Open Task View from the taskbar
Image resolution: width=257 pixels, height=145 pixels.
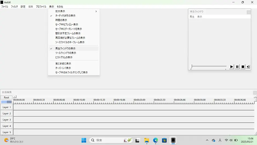click(x=137, y=140)
